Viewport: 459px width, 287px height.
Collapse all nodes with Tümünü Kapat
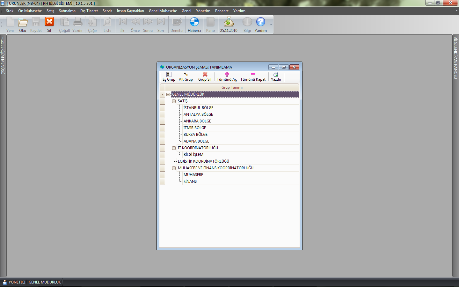[x=253, y=77]
